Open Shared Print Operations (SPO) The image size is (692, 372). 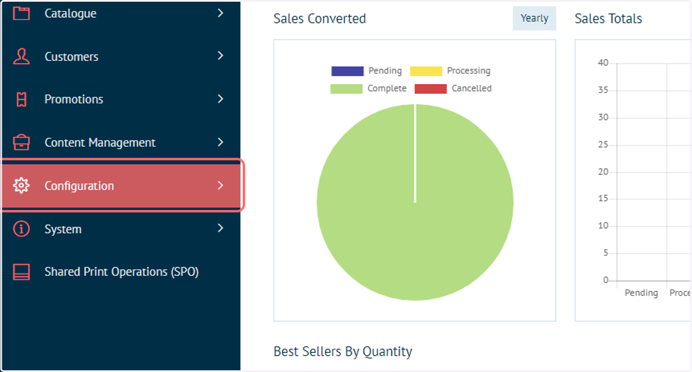(x=120, y=272)
